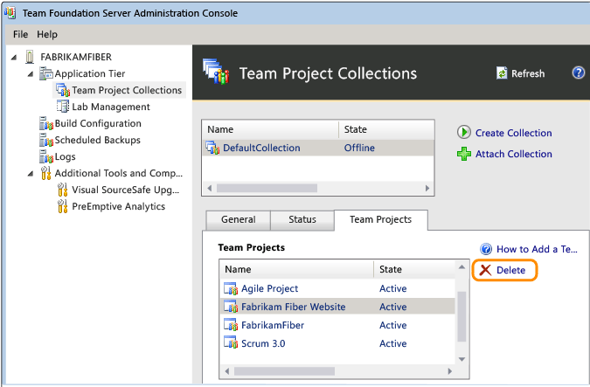Click the team projects horizontal scrollbar thumb
The height and width of the screenshot is (387, 590).
pos(284,371)
